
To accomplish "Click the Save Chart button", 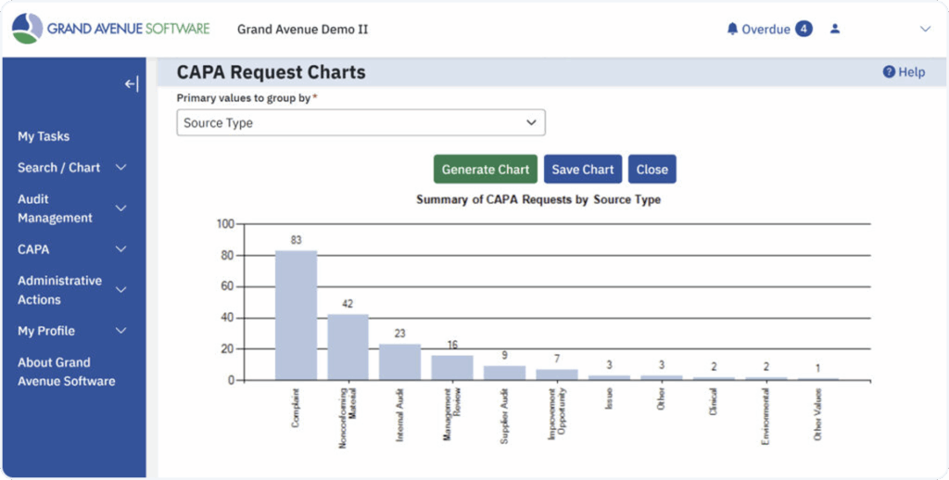I will click(583, 170).
